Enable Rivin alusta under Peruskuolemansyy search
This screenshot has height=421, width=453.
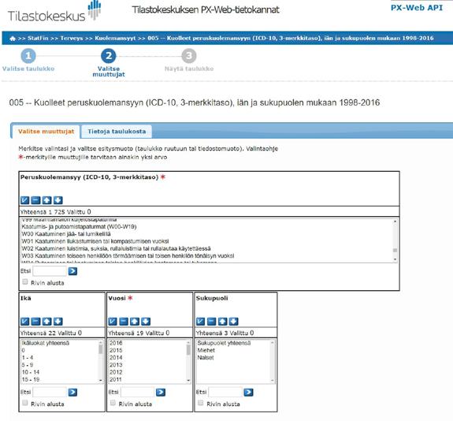(x=25, y=282)
